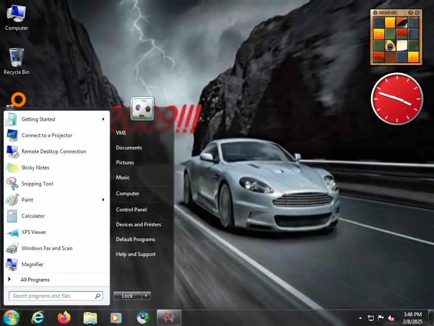Expand the Paint recent files arrow
Viewport: 434px width, 326px height.
point(103,200)
